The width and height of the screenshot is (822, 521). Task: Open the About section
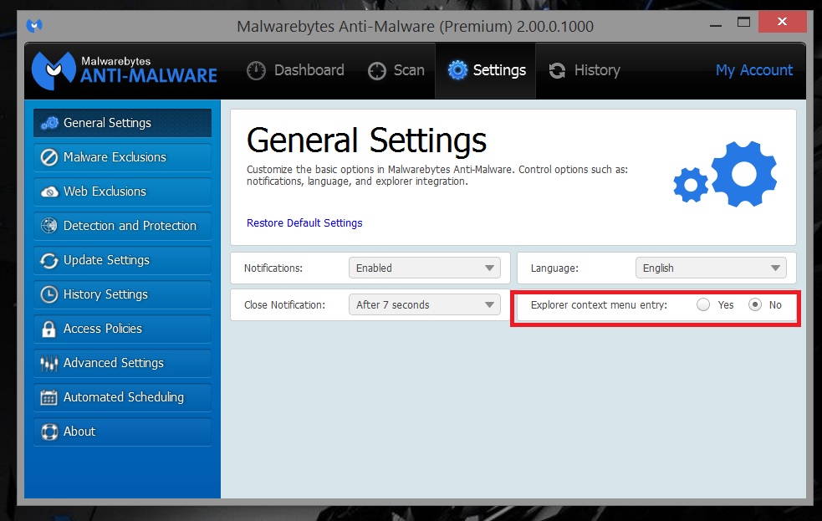pyautogui.click(x=123, y=432)
